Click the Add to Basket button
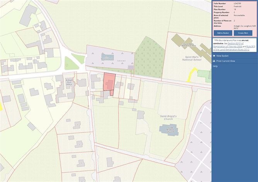258x182 pixels. (222, 33)
